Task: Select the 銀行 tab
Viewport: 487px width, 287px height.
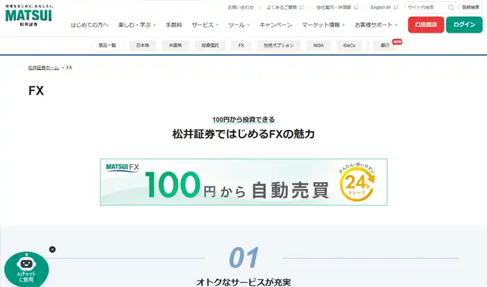Action: coord(385,45)
